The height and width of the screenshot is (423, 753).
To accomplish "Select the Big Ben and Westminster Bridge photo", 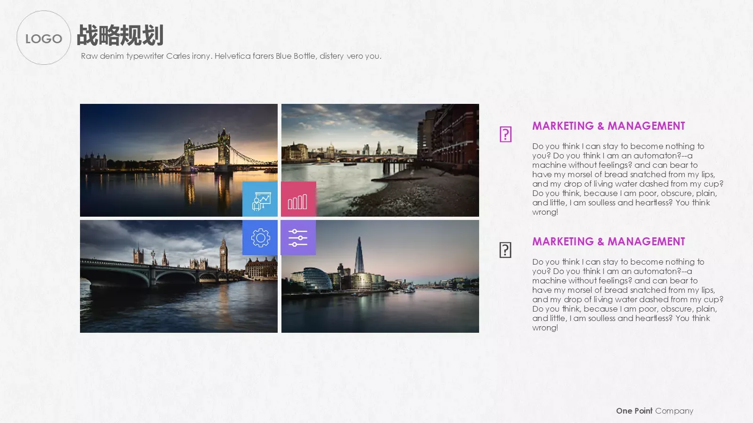I will click(179, 276).
